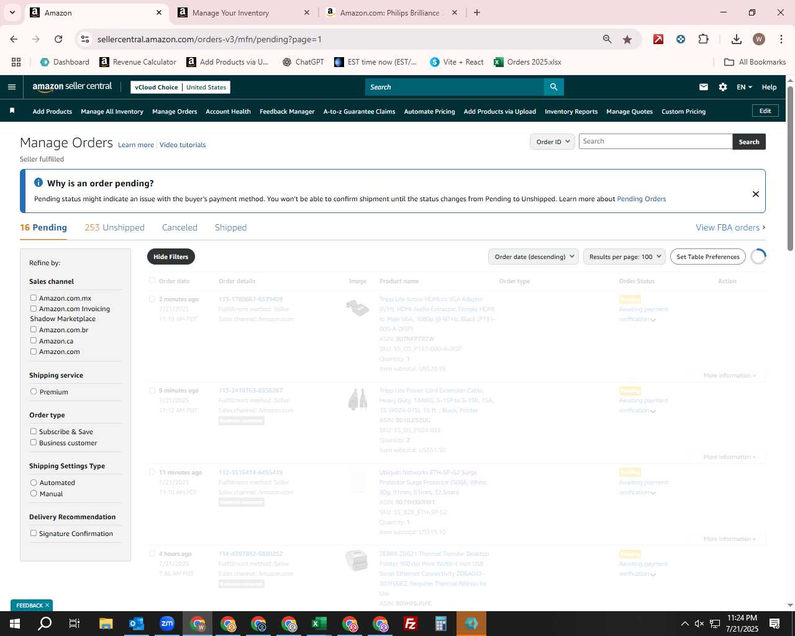The width and height of the screenshot is (795, 636).
Task: Click the order search input field
Action: 656,142
